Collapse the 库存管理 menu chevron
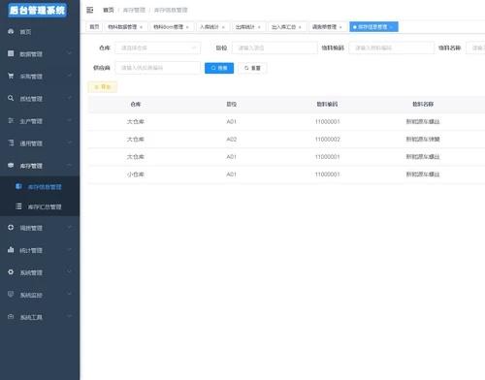 pyautogui.click(x=69, y=166)
